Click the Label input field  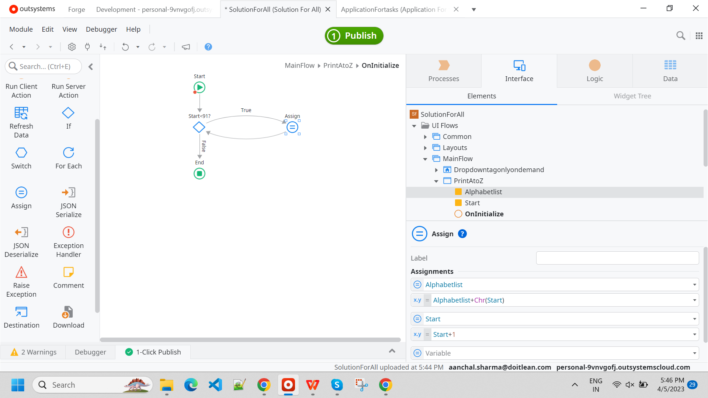(617, 258)
